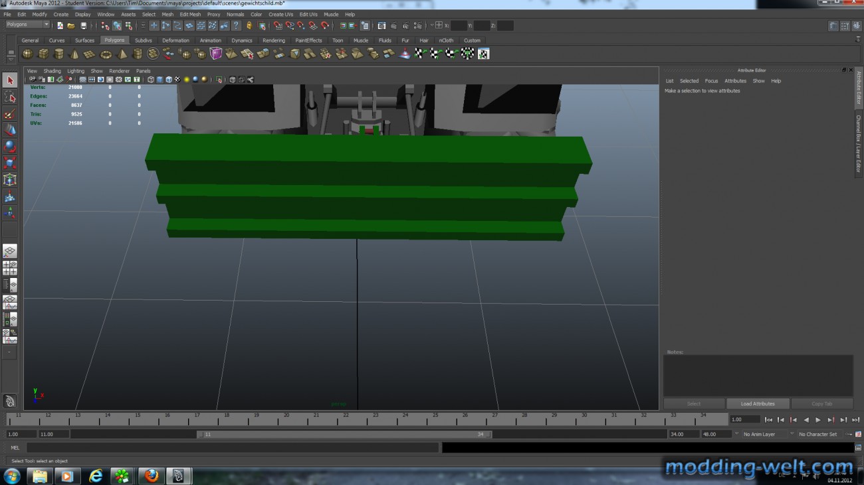Activate the Soft Modification tool

[10, 196]
